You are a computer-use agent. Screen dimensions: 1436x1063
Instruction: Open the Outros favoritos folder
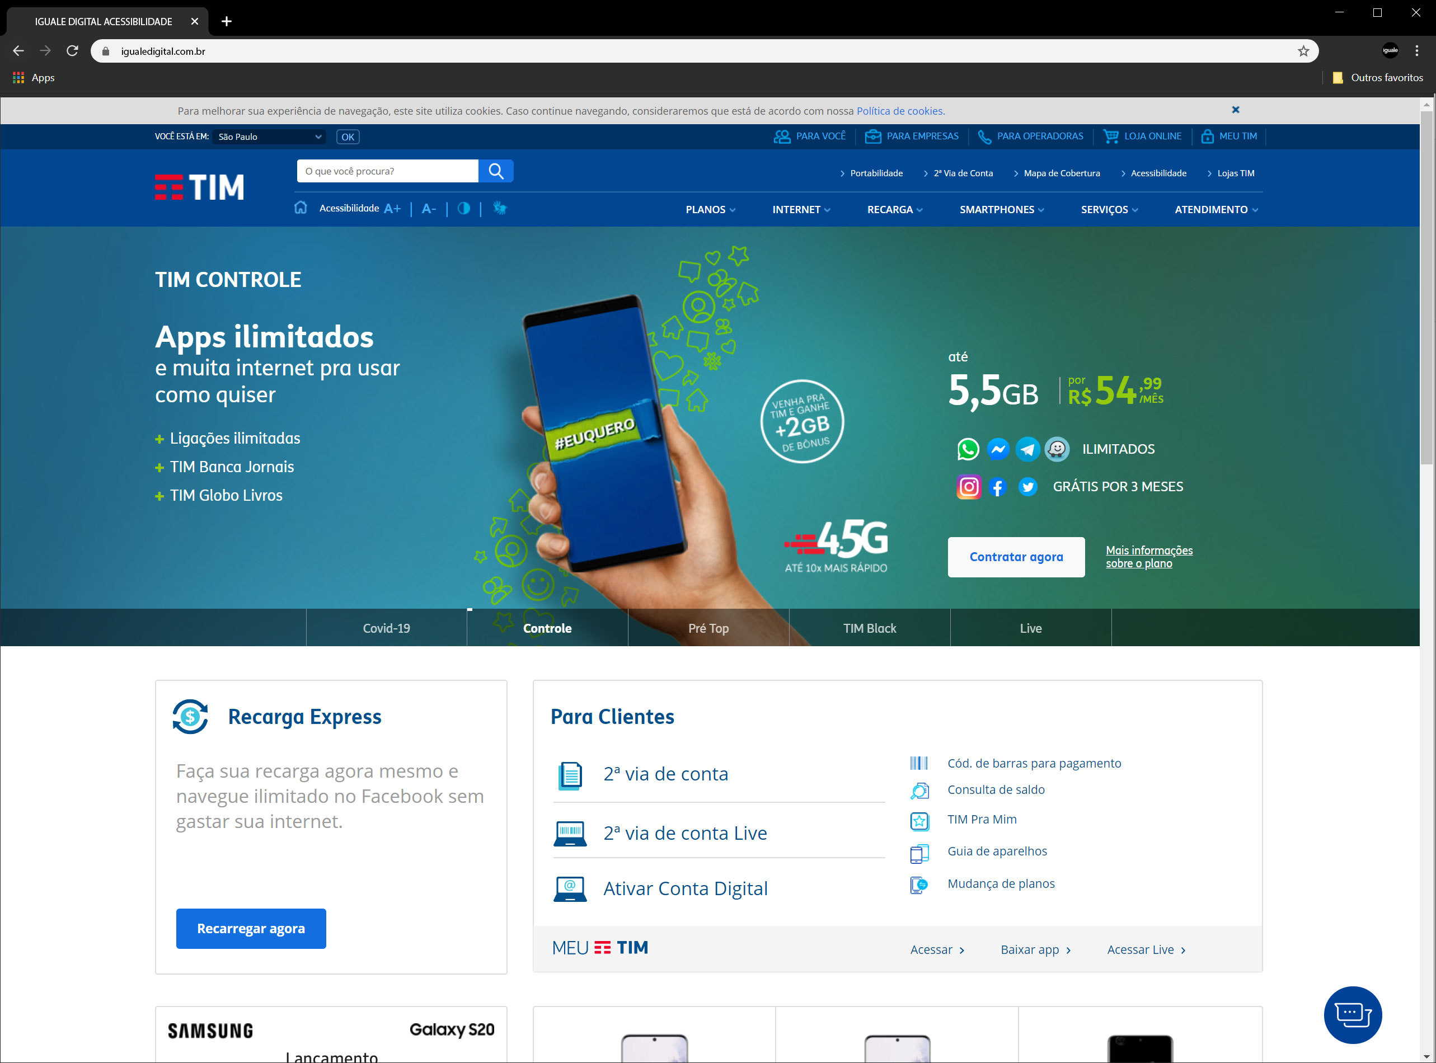1377,77
